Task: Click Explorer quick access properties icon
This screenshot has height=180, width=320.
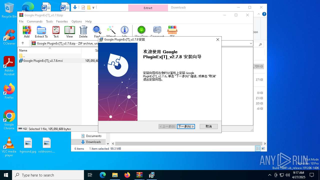Action: click(x=83, y=7)
